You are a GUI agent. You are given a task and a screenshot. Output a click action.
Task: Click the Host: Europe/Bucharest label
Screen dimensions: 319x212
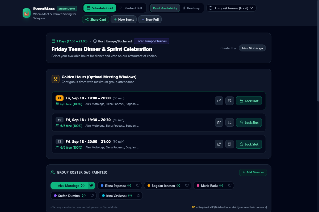click(x=115, y=41)
